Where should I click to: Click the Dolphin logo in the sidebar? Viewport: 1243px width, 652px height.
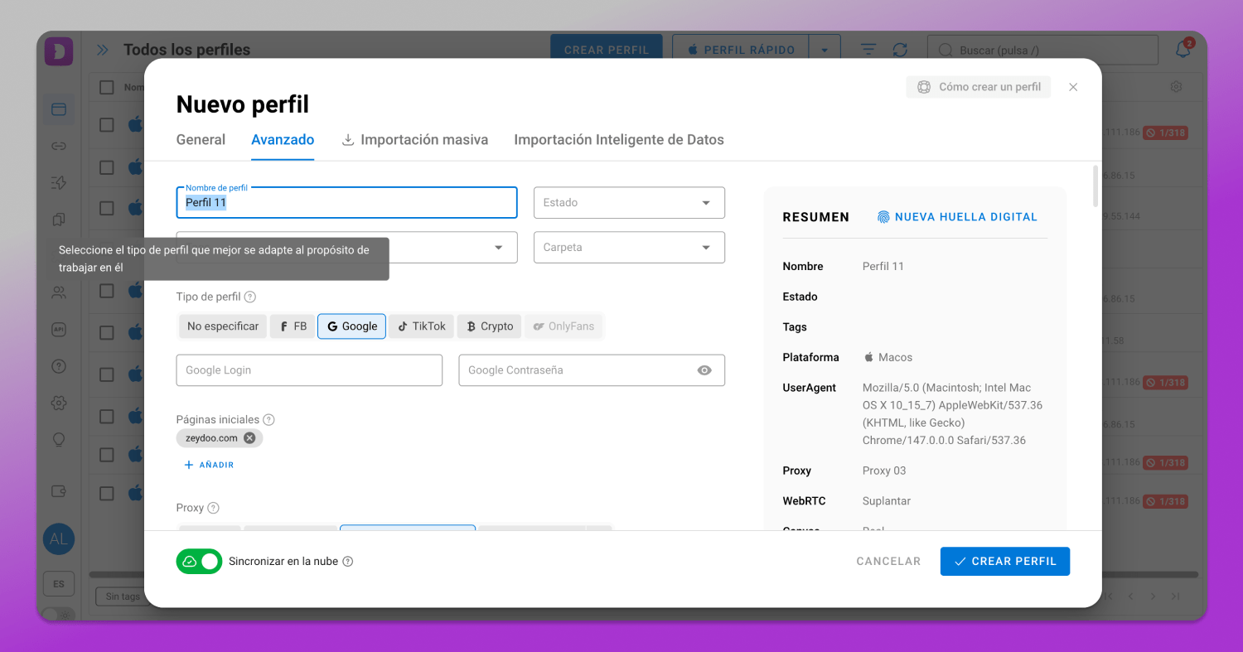pos(59,51)
